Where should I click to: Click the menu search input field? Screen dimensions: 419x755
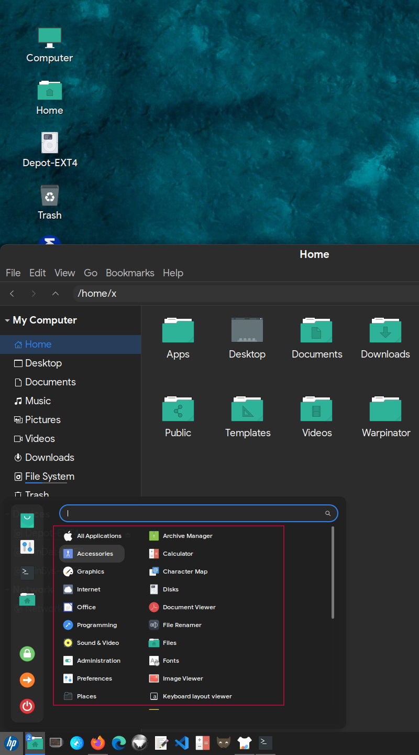[x=199, y=513]
